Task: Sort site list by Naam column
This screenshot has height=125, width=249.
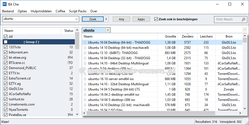Action: [32, 31]
